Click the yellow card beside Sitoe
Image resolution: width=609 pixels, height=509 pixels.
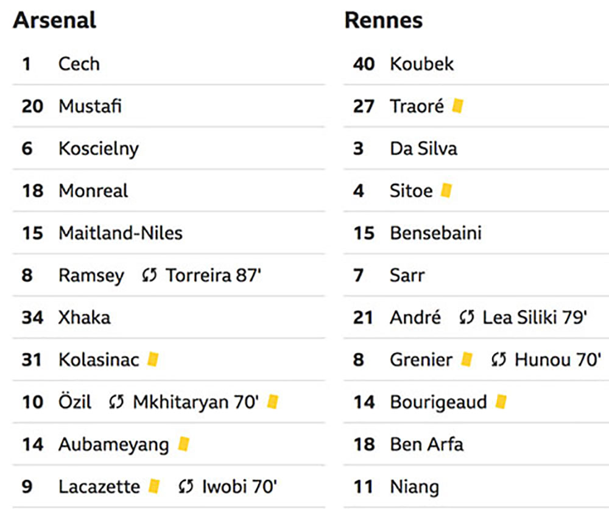point(446,190)
